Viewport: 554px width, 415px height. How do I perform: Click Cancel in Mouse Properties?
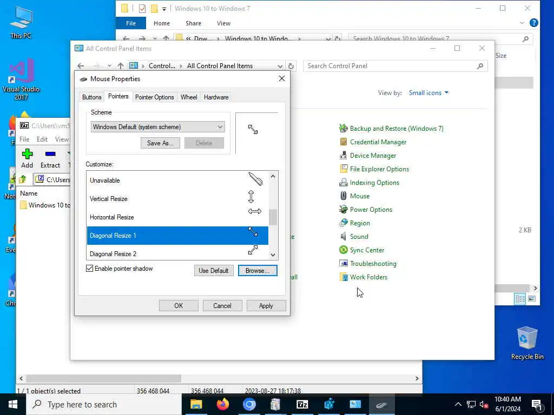coord(222,306)
